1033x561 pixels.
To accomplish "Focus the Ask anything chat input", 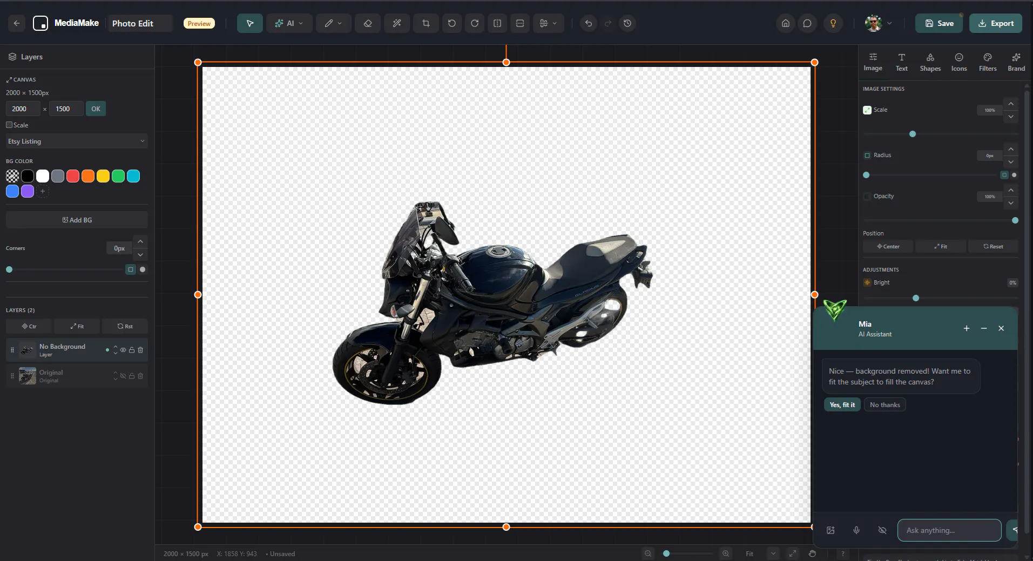I will 949,530.
